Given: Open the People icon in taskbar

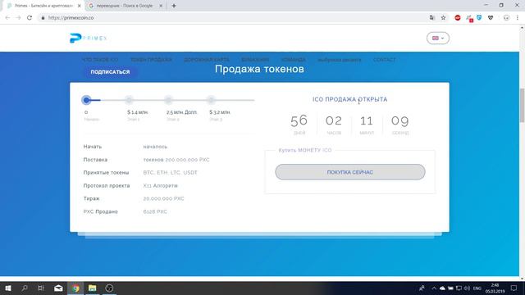Looking at the screenshot, I should [x=422, y=288].
